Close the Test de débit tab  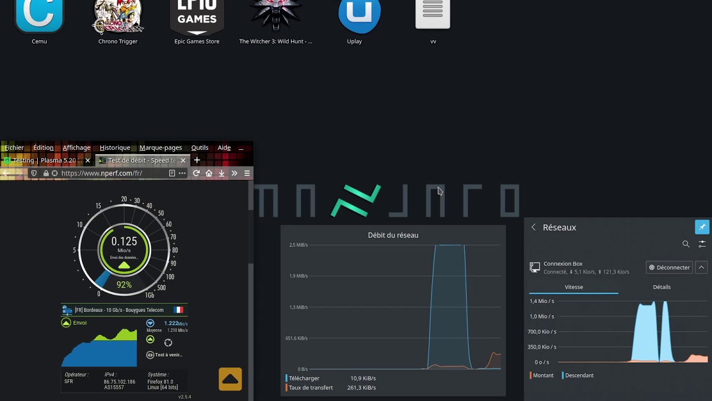pos(183,160)
